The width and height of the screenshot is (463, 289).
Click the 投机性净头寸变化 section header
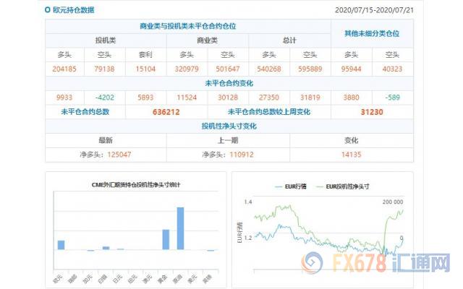click(229, 126)
